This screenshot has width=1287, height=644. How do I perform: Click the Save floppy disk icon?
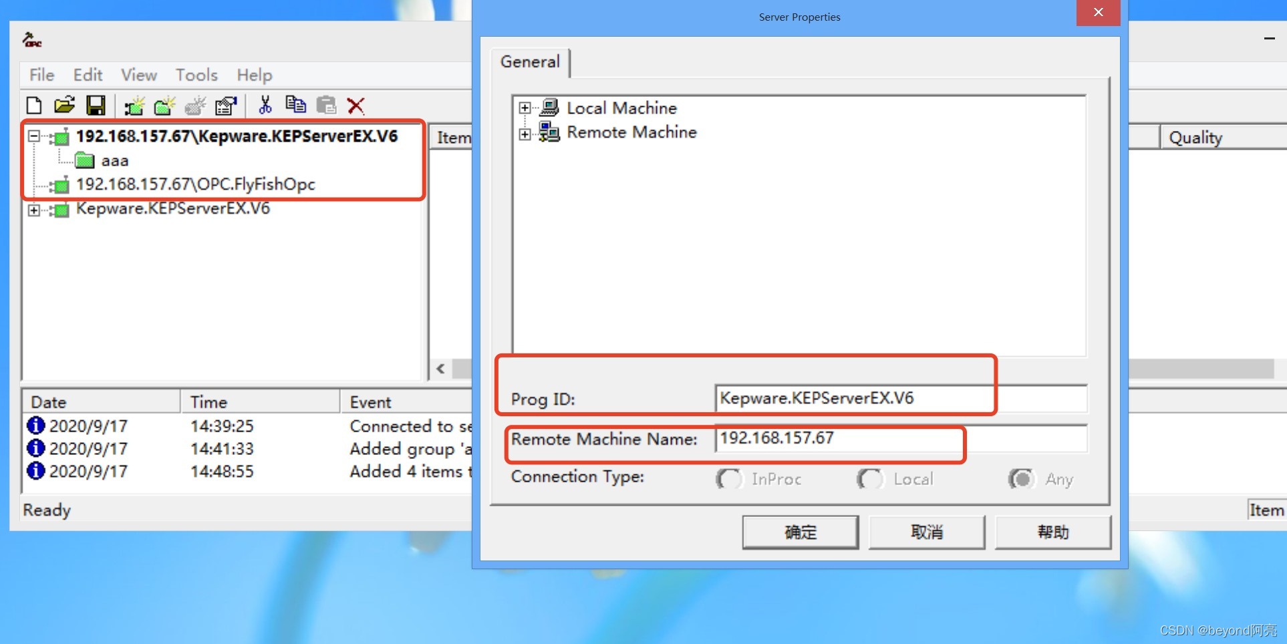click(x=96, y=105)
